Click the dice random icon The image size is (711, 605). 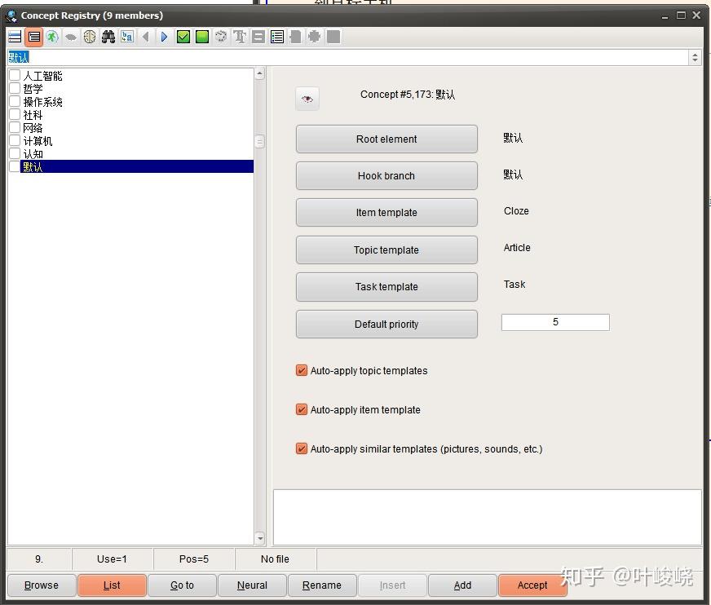click(221, 37)
